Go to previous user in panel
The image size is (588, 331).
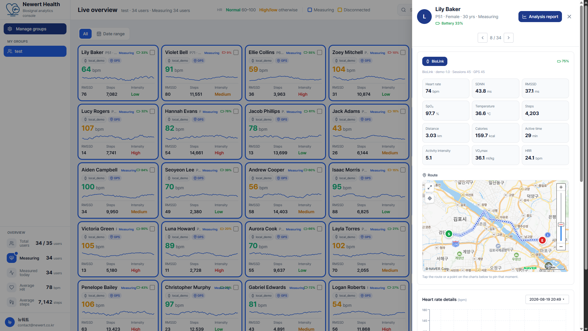(x=483, y=38)
